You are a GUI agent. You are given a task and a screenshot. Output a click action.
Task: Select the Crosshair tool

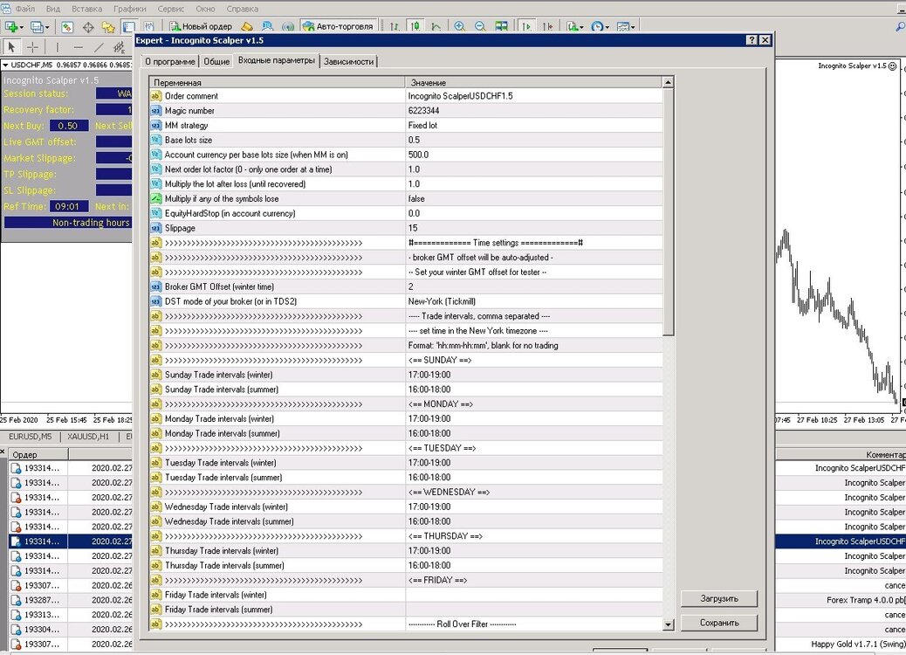[x=33, y=47]
